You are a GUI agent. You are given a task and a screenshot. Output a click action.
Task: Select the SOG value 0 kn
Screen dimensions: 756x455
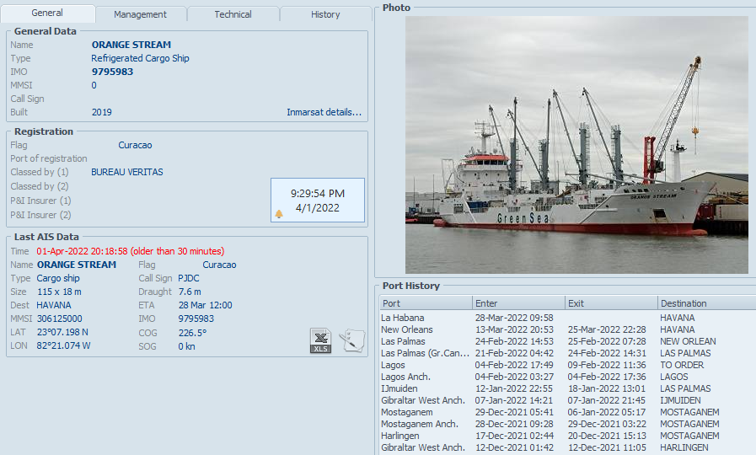(186, 346)
